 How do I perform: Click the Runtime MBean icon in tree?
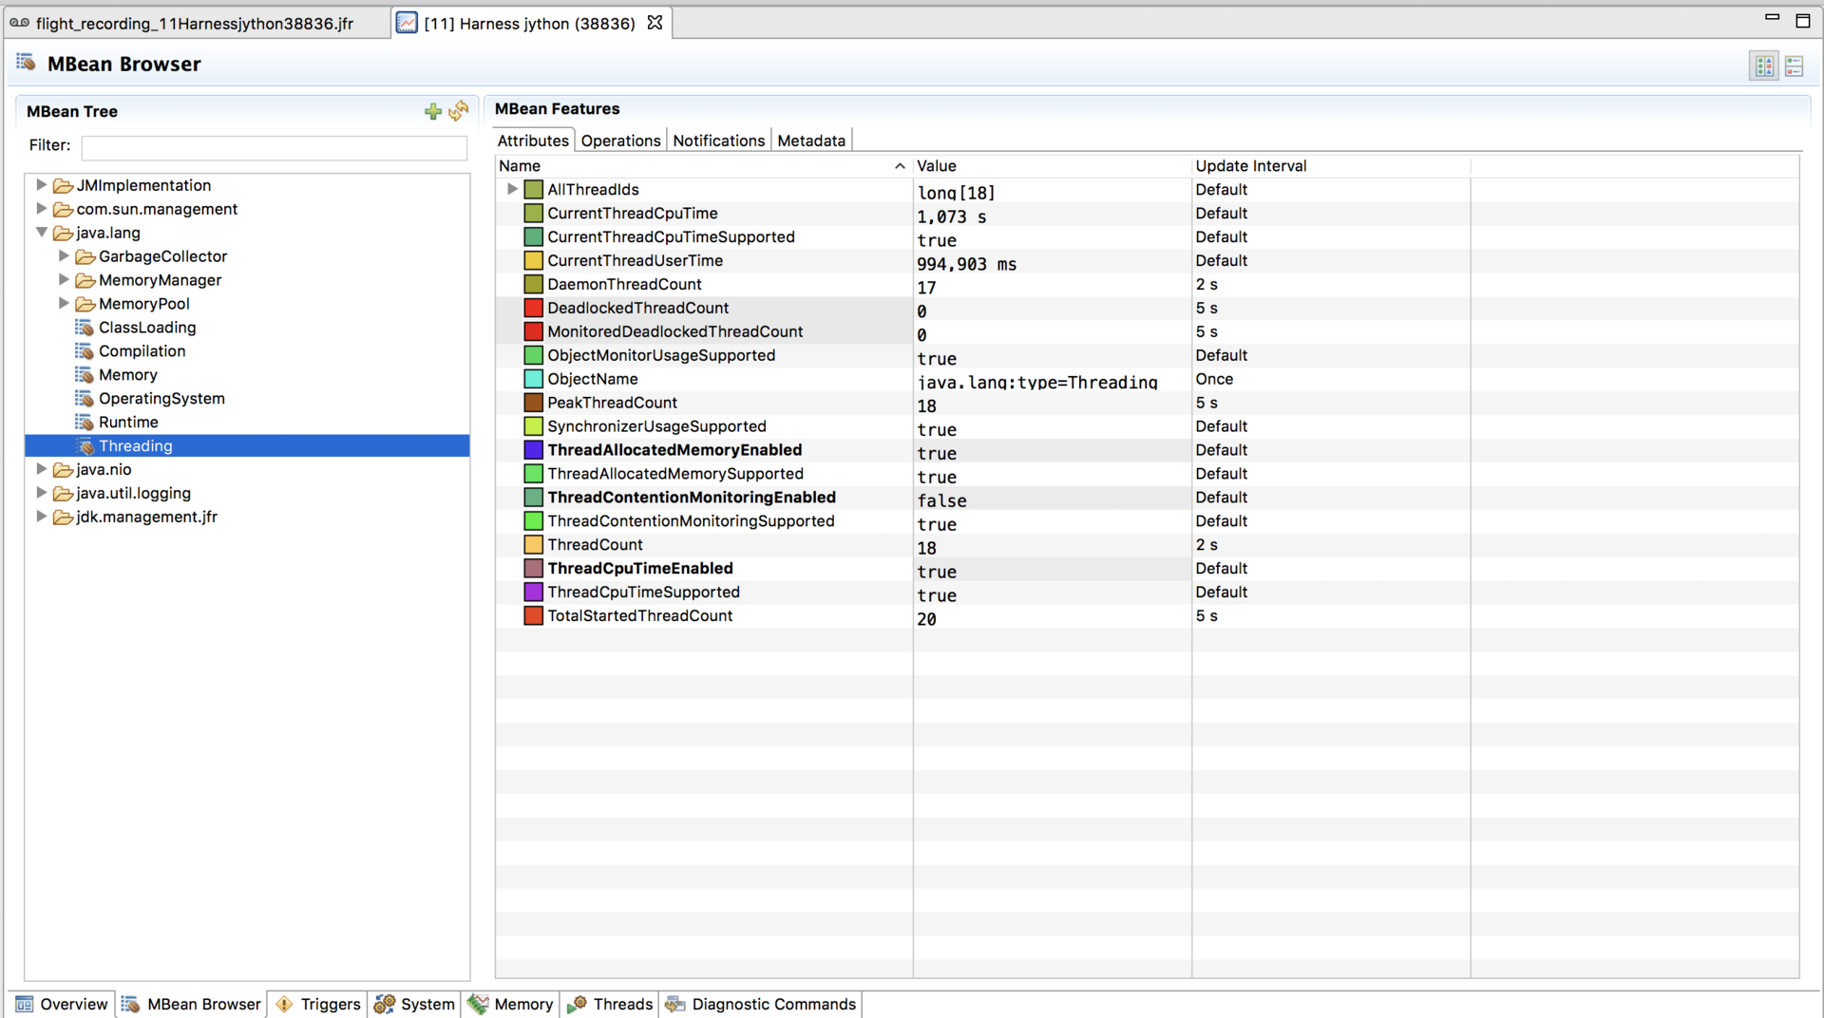pyautogui.click(x=85, y=423)
